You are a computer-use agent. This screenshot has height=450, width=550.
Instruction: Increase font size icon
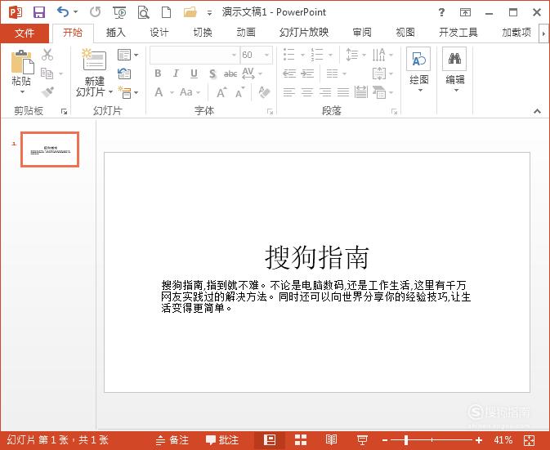point(221,92)
